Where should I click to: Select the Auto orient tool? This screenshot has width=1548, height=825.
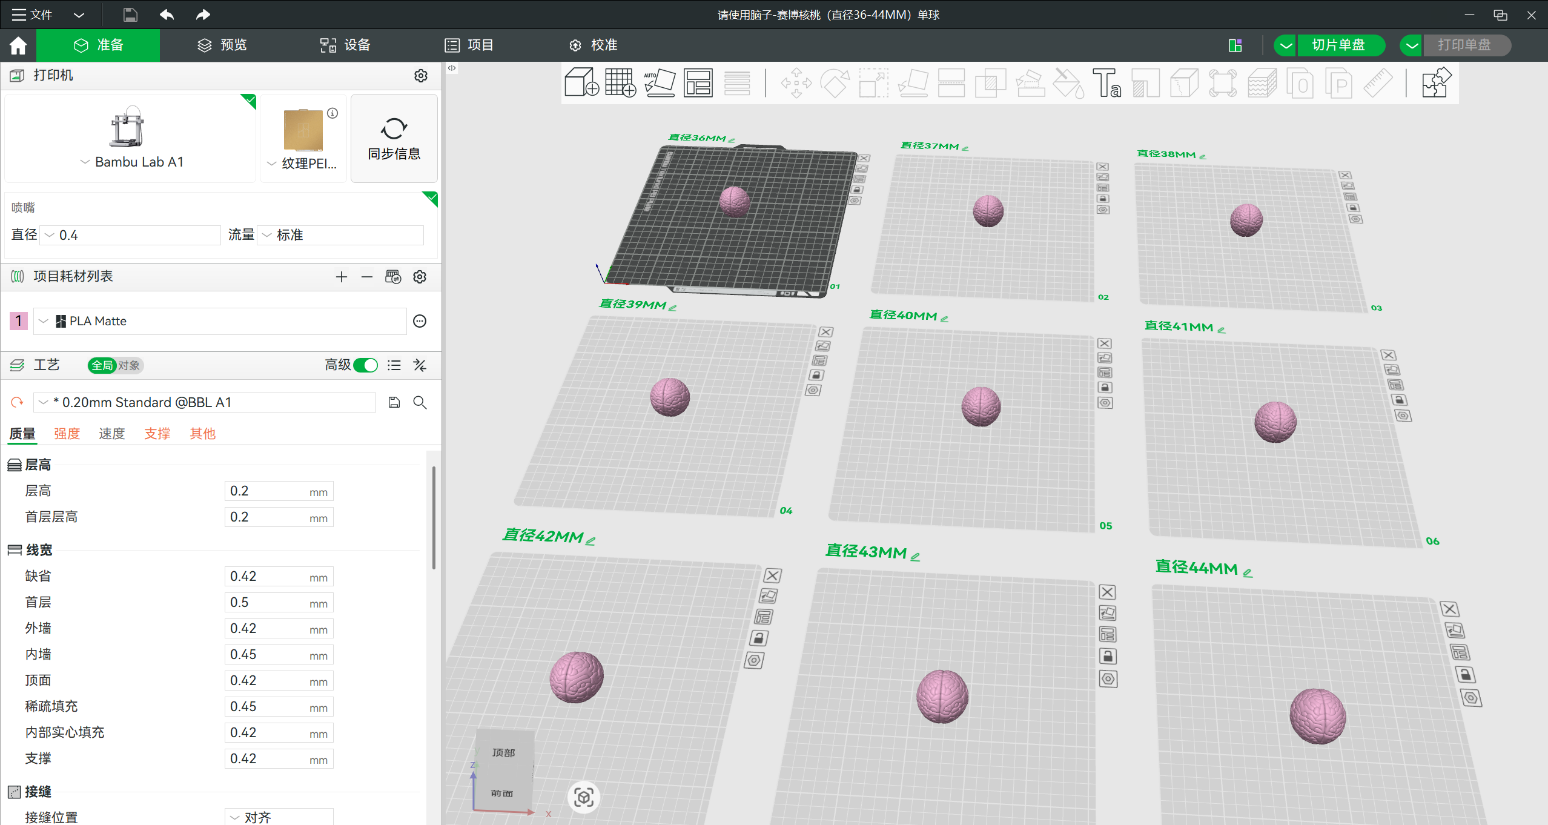pos(660,82)
